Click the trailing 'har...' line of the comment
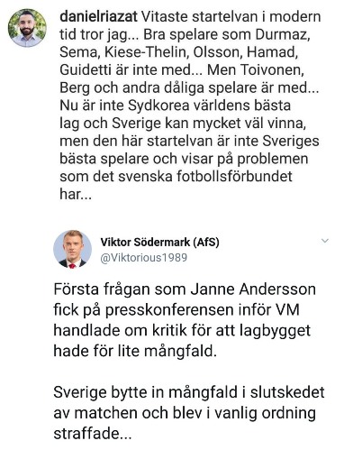The width and height of the screenshot is (344, 450). tap(76, 194)
